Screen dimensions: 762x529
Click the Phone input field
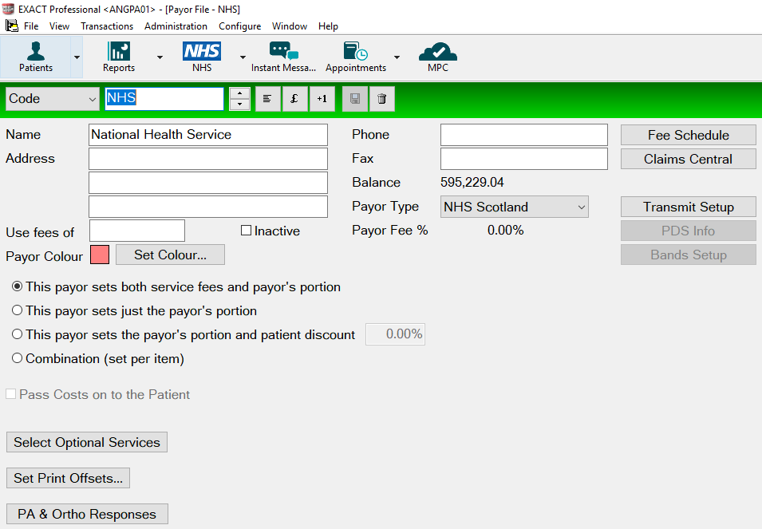pos(524,135)
